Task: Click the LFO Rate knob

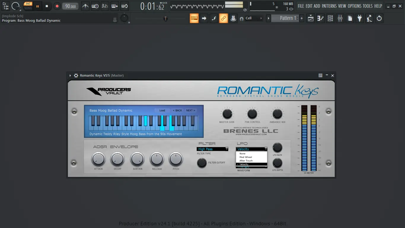Action: 277,148
